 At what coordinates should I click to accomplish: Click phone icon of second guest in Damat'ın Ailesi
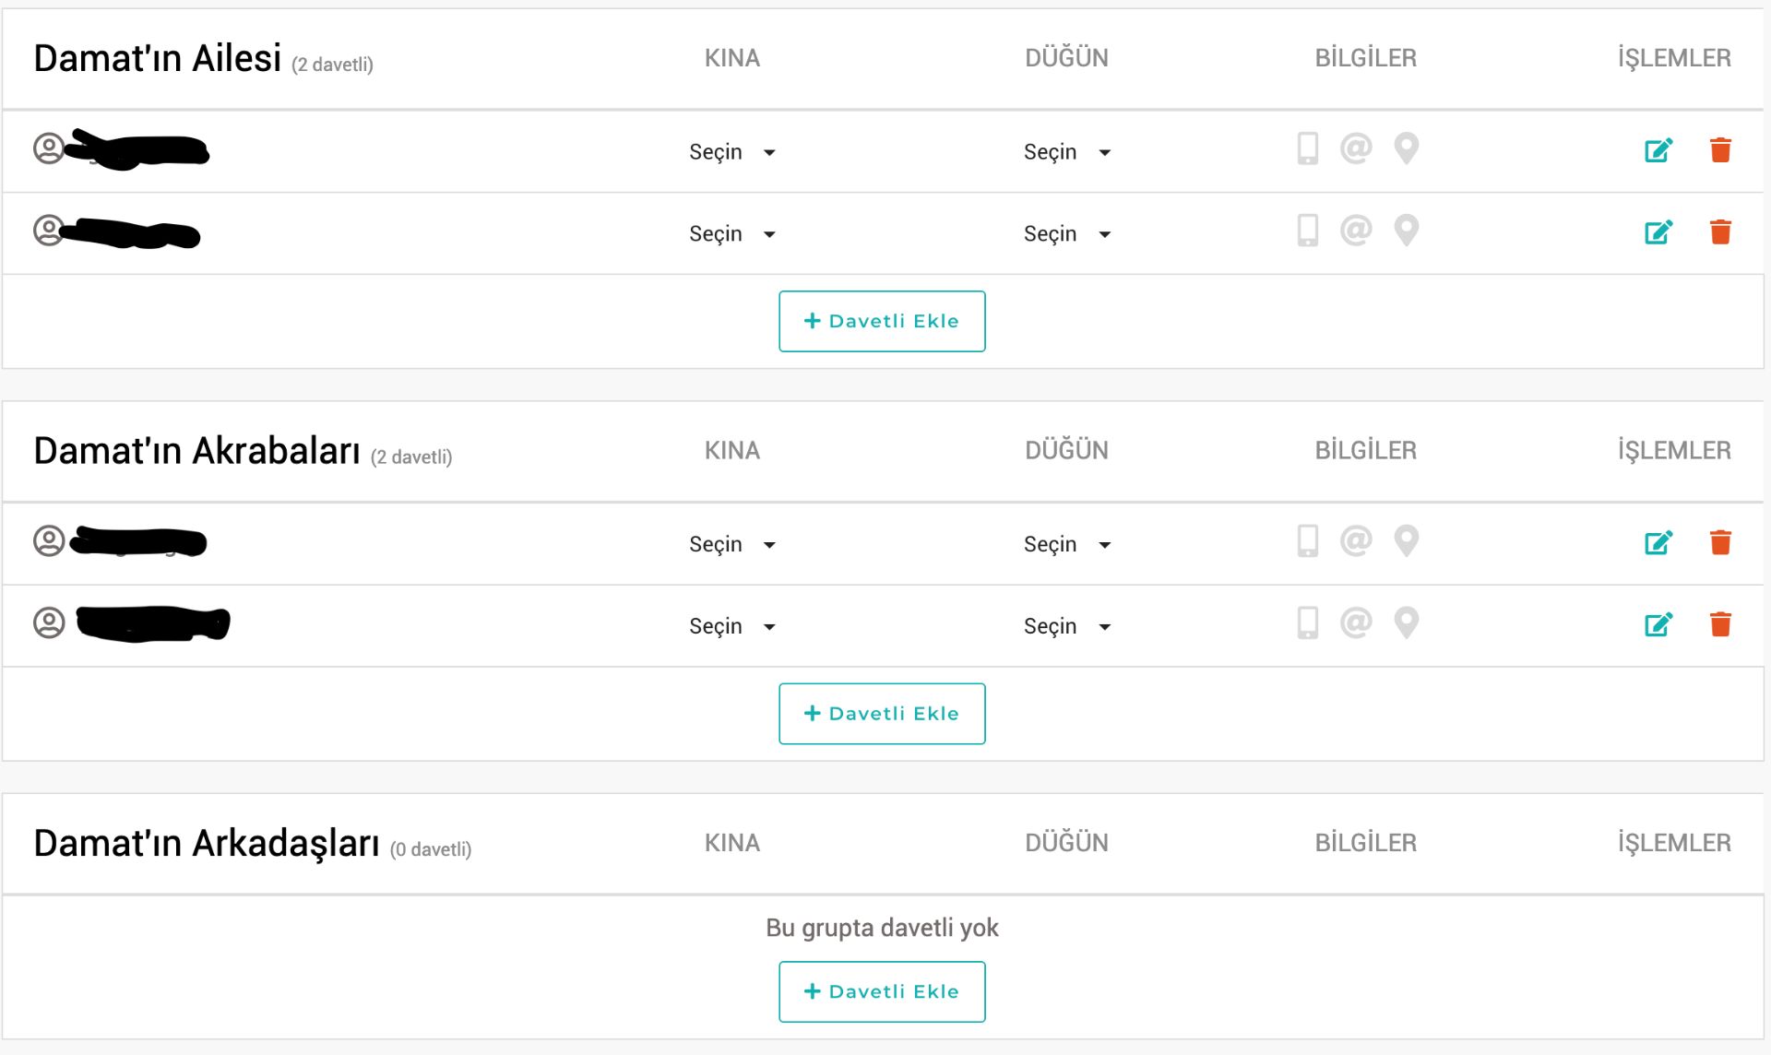1308,231
